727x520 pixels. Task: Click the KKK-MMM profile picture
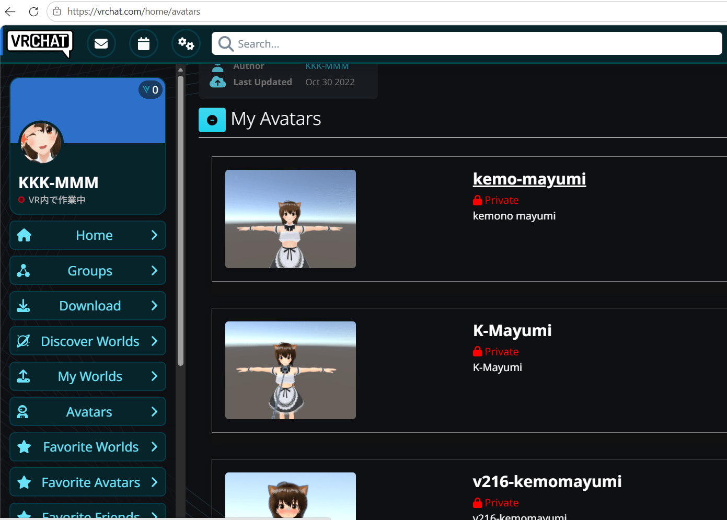(x=41, y=143)
